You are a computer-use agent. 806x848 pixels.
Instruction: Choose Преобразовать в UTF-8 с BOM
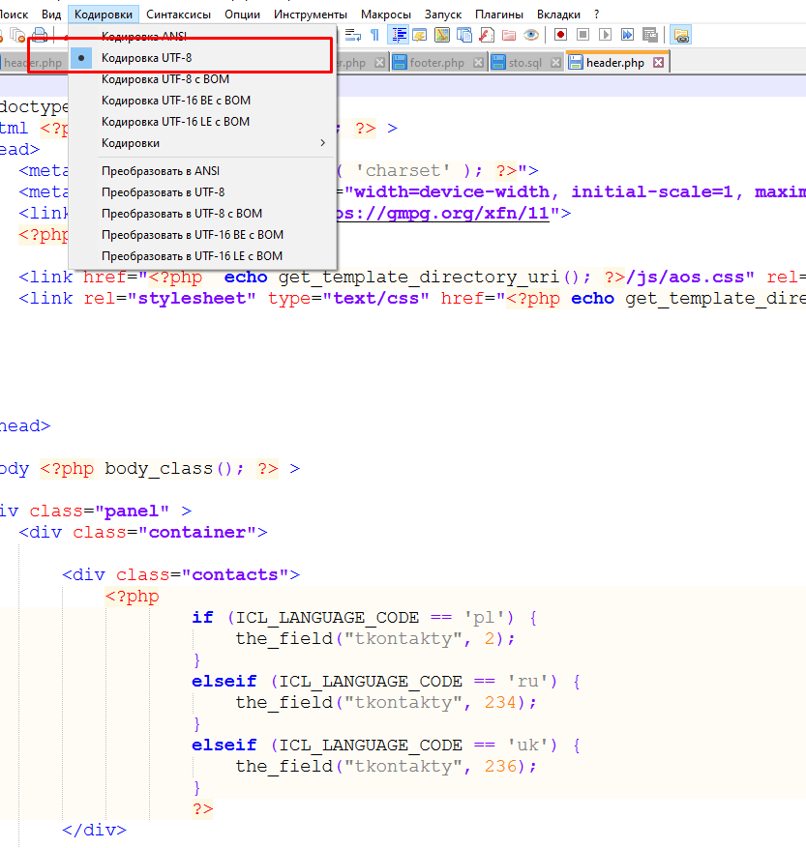coord(202,214)
